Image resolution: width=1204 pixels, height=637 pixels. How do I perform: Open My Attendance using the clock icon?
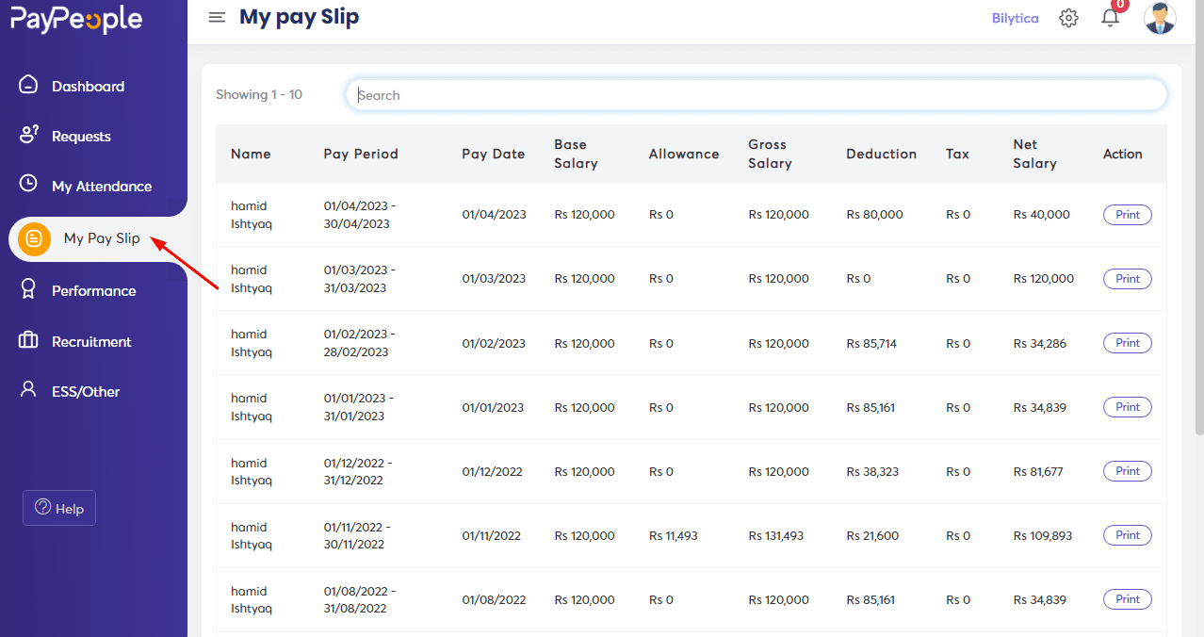coord(28,186)
